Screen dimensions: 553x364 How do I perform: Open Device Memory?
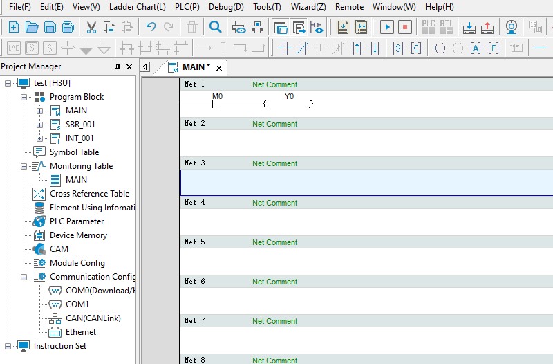pos(78,235)
